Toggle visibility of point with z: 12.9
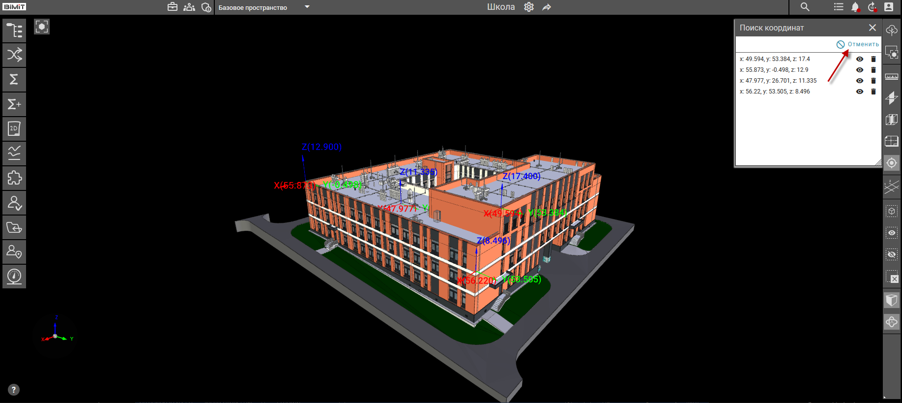Screen dimensions: 902x403 859,70
